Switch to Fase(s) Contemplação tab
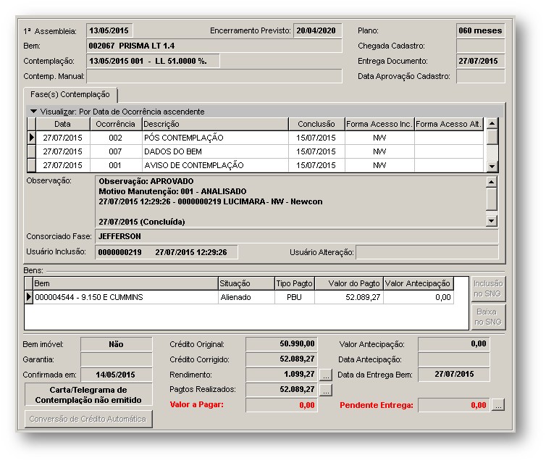 pos(70,95)
